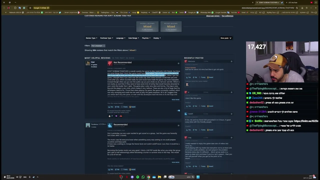Click the star icon on HieuLucas's review
This screenshot has width=320, height=180.
[231, 61]
